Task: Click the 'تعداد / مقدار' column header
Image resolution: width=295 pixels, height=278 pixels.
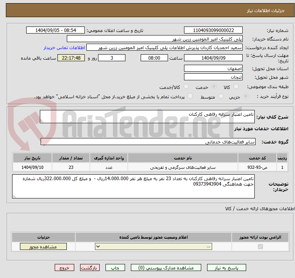Action: (x=71, y=158)
